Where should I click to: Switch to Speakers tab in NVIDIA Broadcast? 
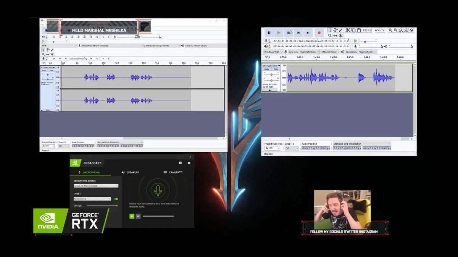(130, 172)
